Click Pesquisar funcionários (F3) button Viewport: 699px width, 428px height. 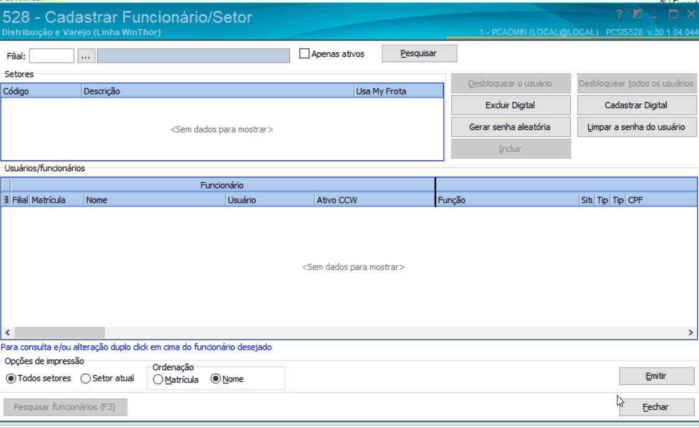click(65, 407)
